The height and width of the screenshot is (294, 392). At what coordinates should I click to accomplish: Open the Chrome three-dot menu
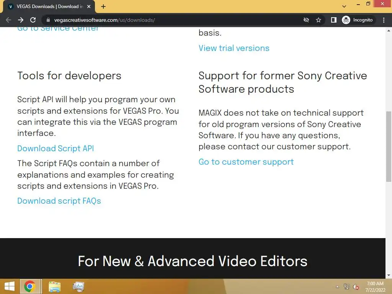(384, 20)
